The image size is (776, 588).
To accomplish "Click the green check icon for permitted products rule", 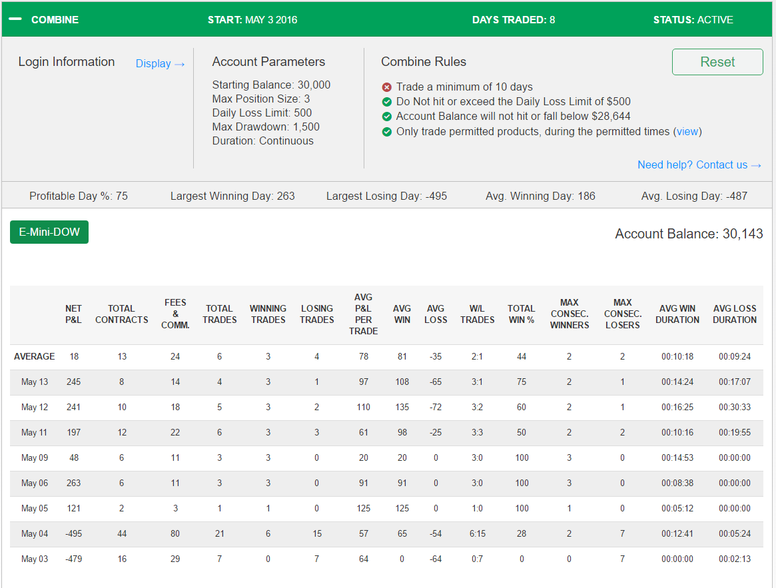I will pyautogui.click(x=387, y=132).
